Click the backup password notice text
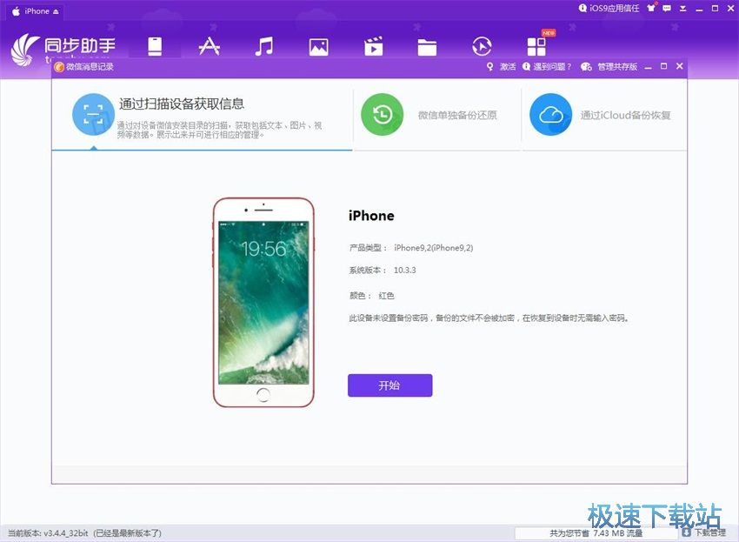 489,318
